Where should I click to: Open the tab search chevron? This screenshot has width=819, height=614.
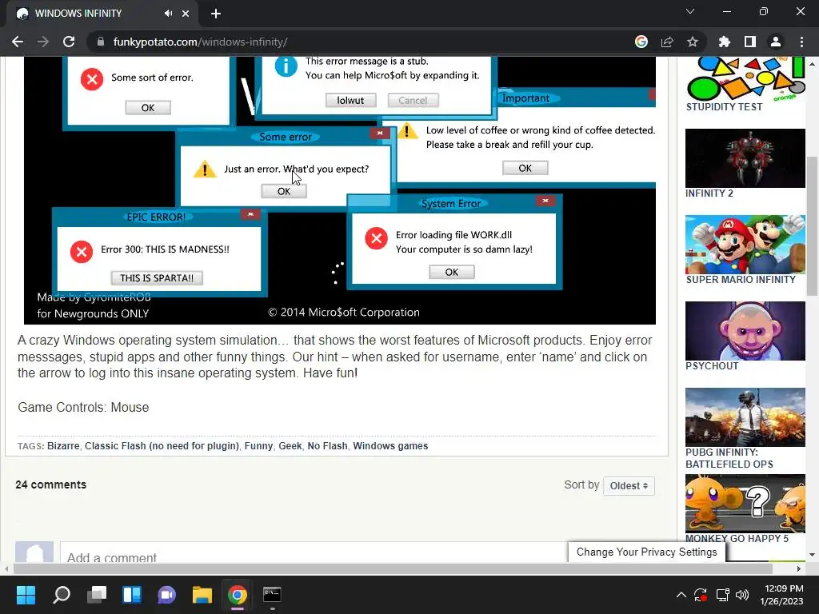click(x=690, y=11)
